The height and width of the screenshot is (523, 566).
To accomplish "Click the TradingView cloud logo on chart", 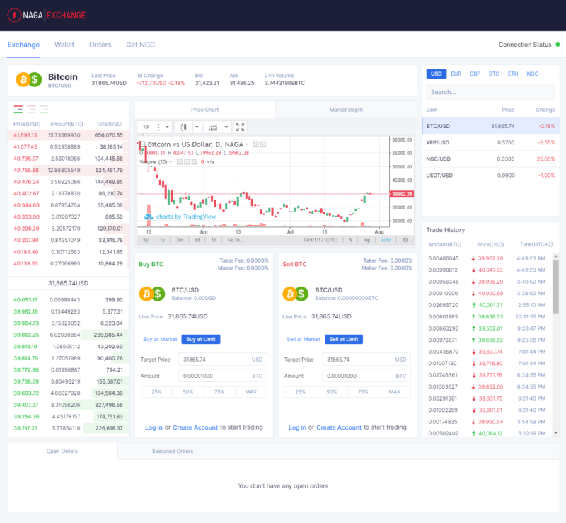I will 149,217.
